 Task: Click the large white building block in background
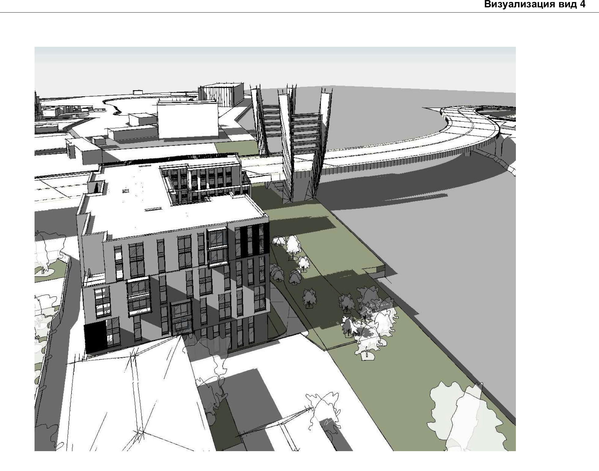[x=188, y=120]
